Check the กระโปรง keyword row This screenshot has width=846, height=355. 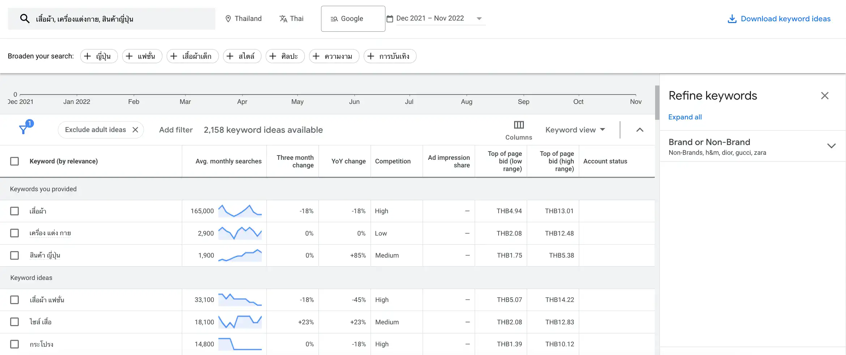point(14,344)
